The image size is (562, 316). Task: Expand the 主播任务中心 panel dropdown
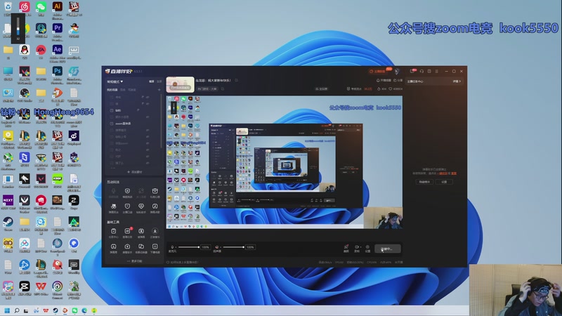click(457, 81)
